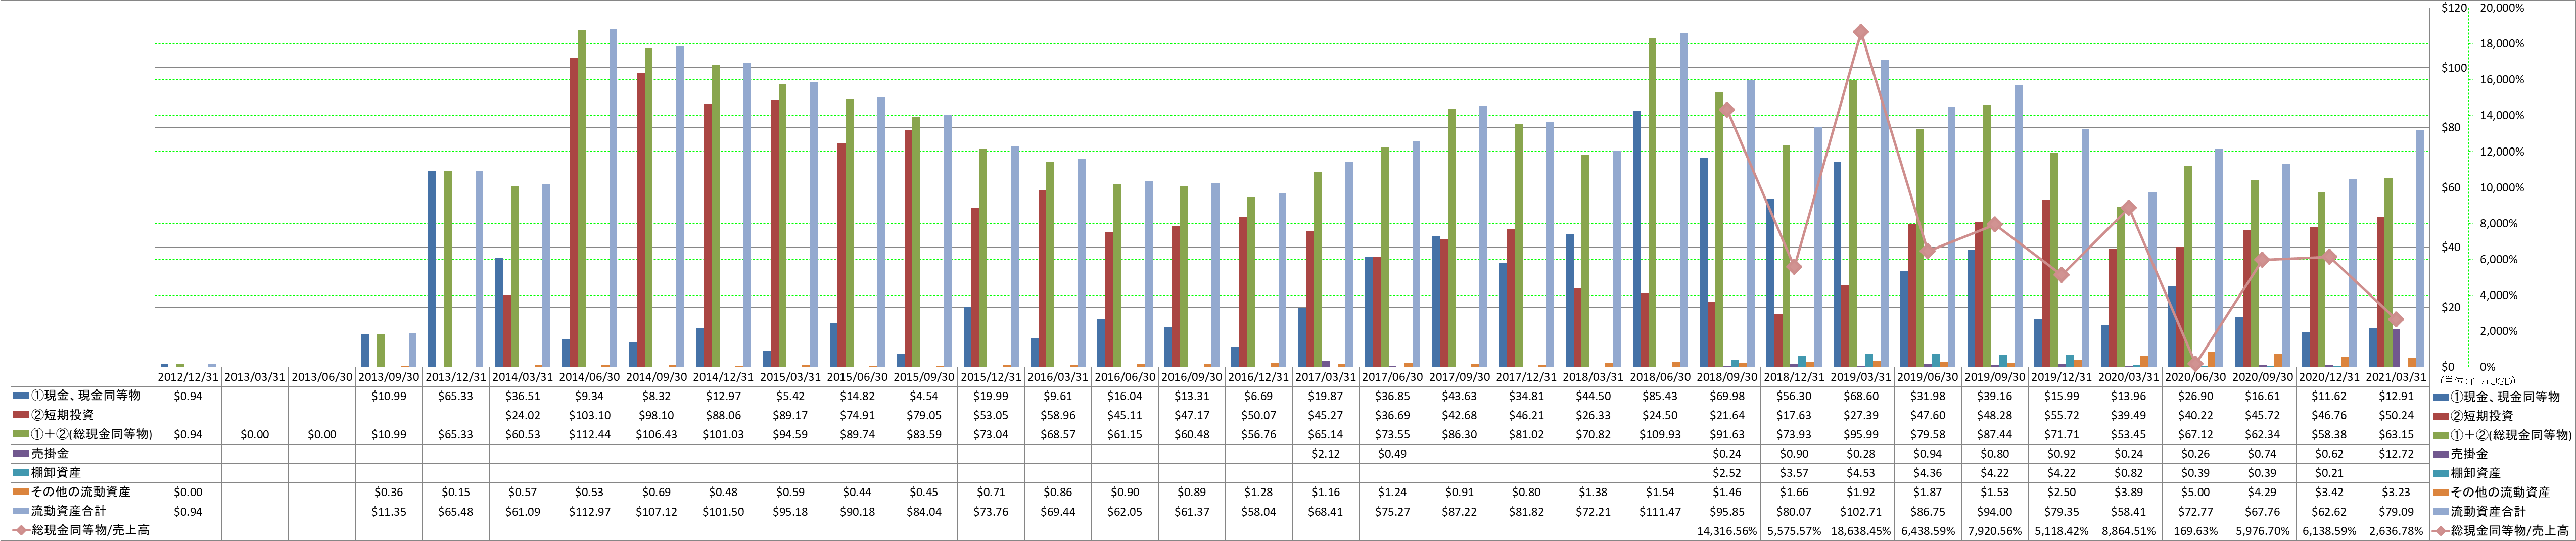Click the right-side legend entry 流動資産合計
2576x541 pixels.
[x=2479, y=511]
